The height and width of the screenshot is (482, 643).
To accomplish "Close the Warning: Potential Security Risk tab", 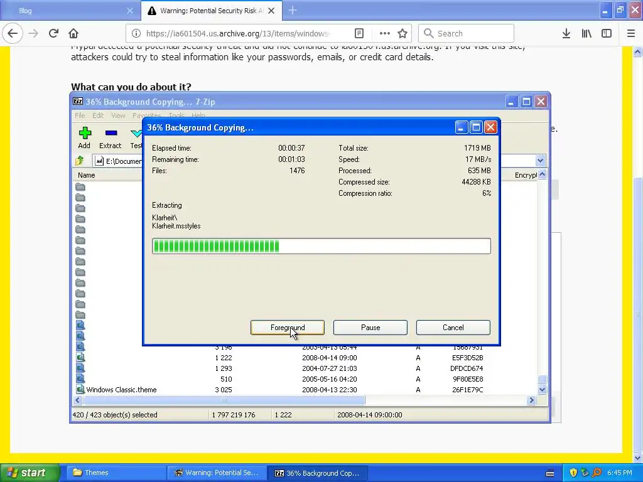I will pyautogui.click(x=271, y=11).
